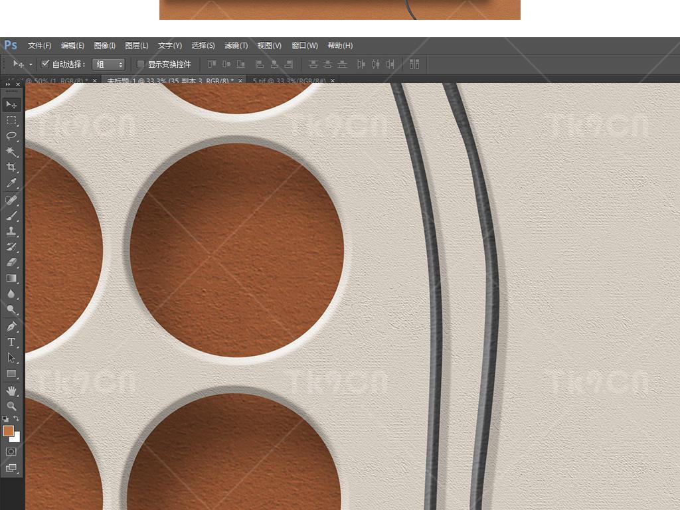Select the Dodge tool
Image resolution: width=680 pixels, height=510 pixels.
coord(11,309)
